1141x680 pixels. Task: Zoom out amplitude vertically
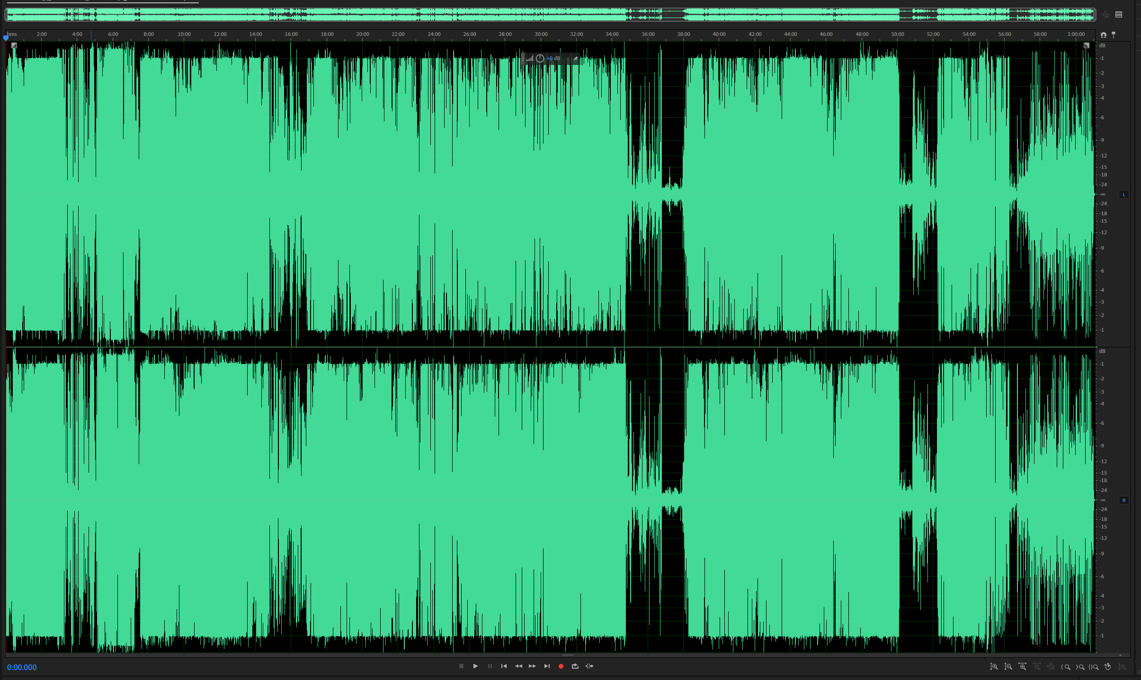1008,667
